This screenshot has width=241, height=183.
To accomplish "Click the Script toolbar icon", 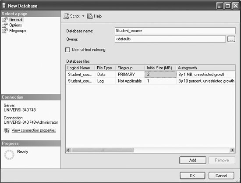I will click(66, 16).
